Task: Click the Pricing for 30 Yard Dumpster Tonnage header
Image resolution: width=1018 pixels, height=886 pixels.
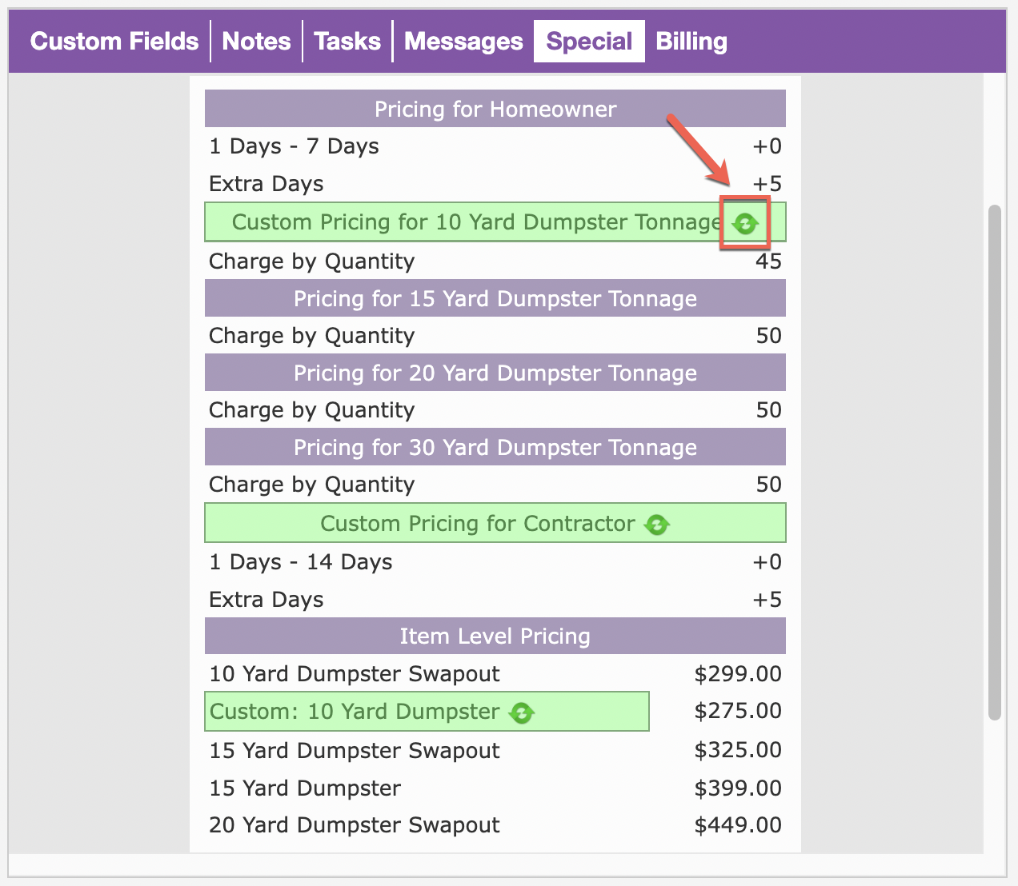Action: (x=495, y=447)
